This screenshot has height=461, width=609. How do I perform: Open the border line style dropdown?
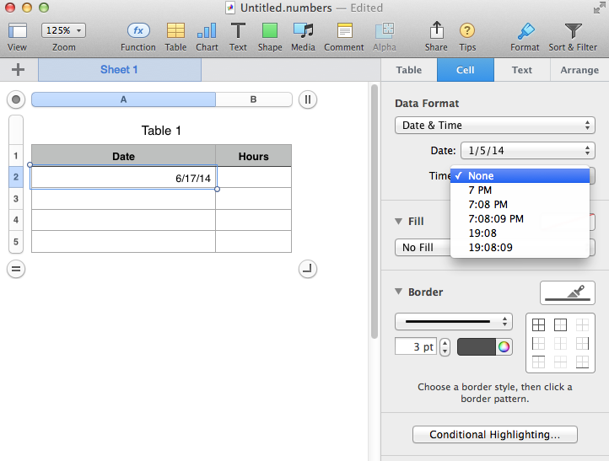pyautogui.click(x=454, y=322)
